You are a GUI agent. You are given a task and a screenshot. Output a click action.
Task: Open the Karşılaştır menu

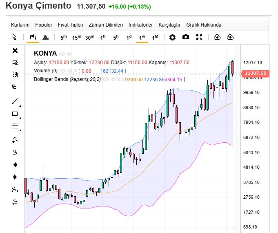[x=169, y=25]
